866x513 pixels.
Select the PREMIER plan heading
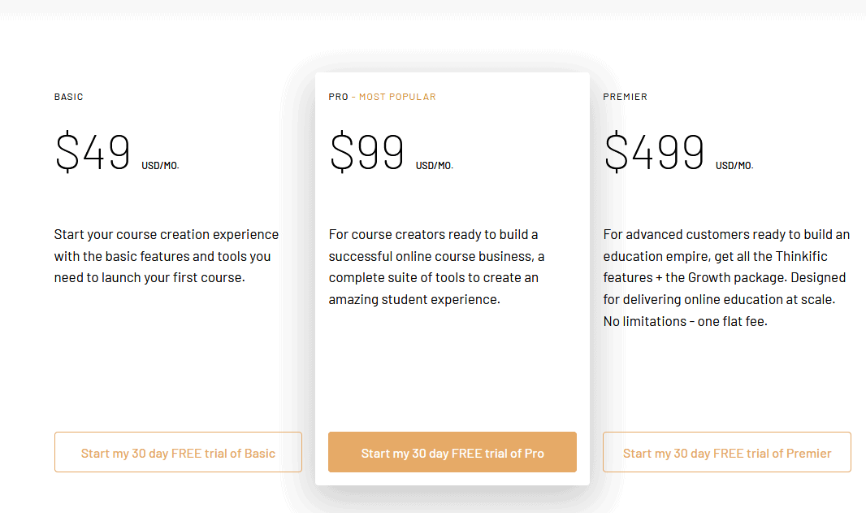coord(626,97)
